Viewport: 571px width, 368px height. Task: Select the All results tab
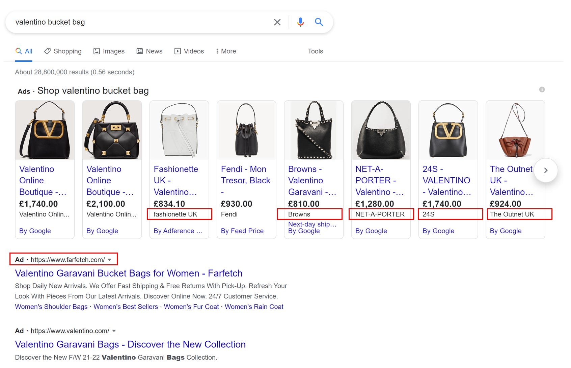coord(24,51)
